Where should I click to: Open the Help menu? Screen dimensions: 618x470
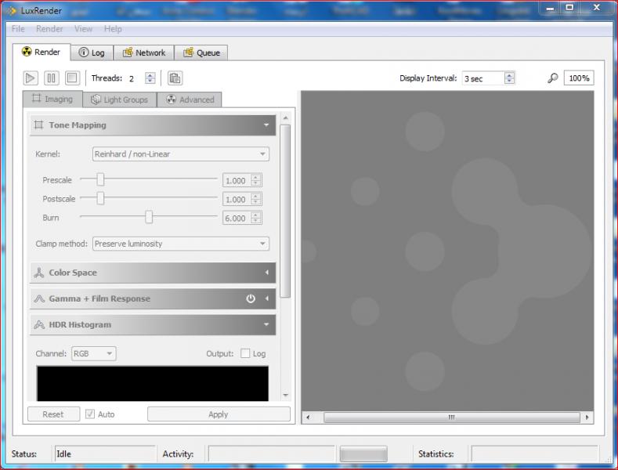coord(113,29)
